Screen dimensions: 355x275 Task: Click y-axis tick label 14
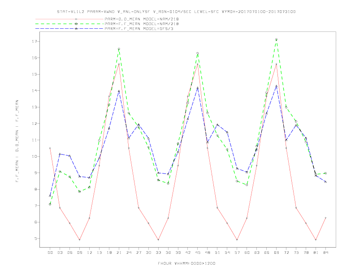point(35,91)
